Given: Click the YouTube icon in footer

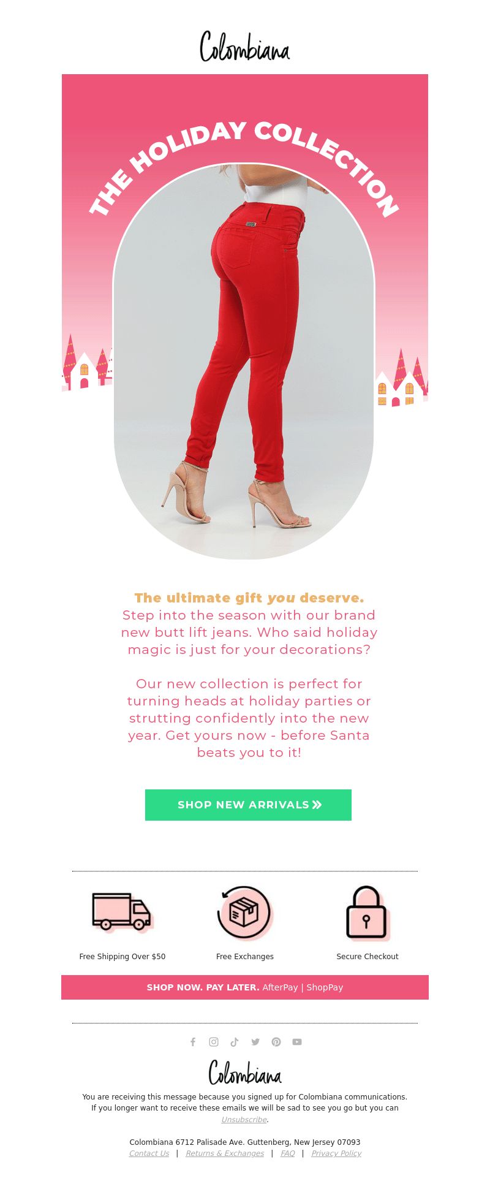Looking at the screenshot, I should pos(297,1042).
